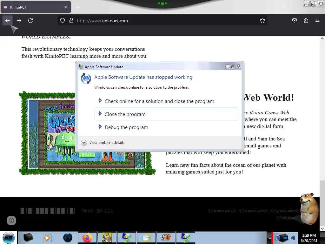Select the KinitoPET tab
Image resolution: width=325 pixels, height=244 pixels.
(36, 7)
